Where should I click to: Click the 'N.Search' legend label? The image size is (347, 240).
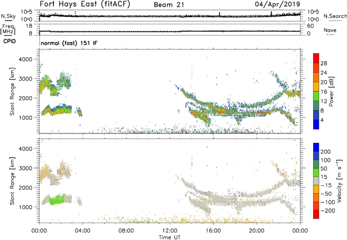point(335,16)
